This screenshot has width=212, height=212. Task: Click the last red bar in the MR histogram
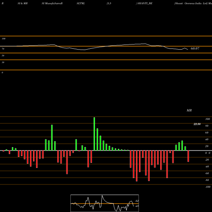pos(188,156)
